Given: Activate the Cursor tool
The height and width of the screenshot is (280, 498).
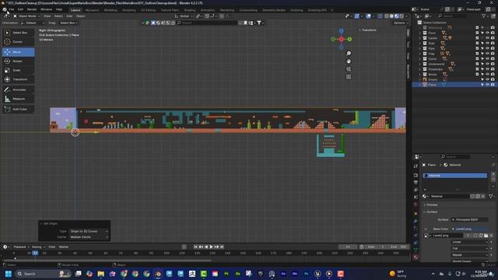Looking at the screenshot, I should (x=18, y=42).
